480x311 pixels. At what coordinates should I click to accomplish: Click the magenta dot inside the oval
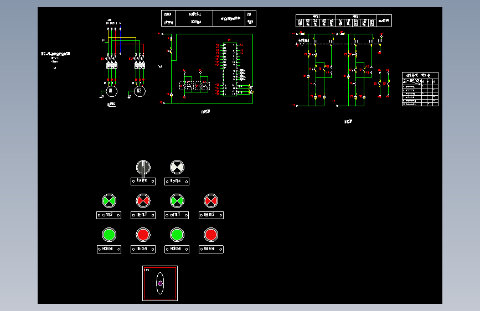pyautogui.click(x=160, y=283)
